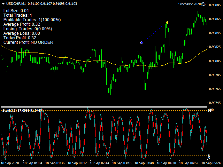
Task: Click the Average Profit: 0.32 line
Action: coord(22,24)
